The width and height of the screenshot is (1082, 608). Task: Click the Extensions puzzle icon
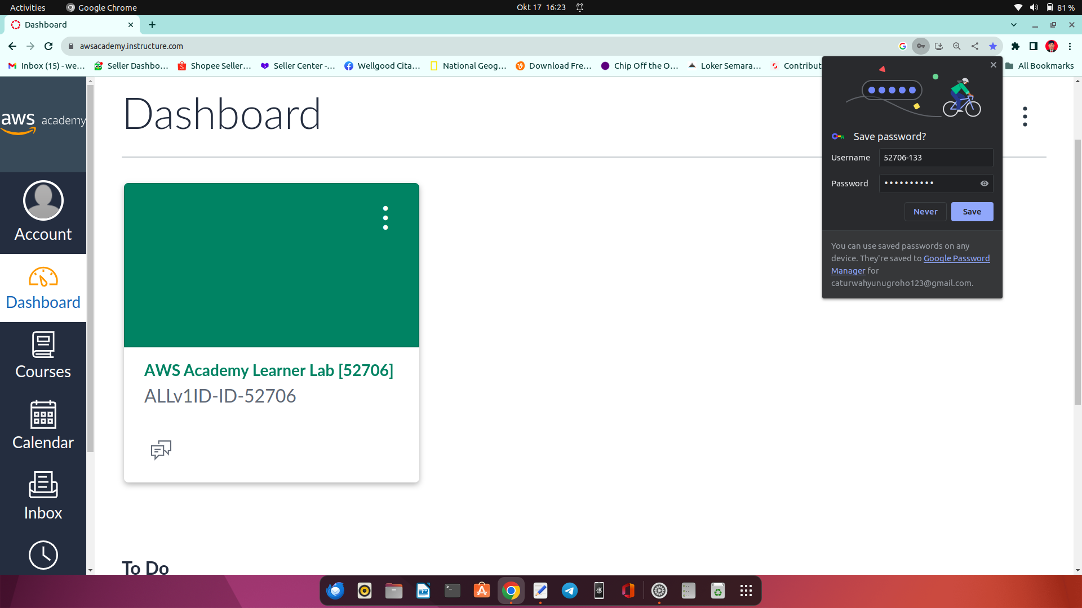1015,46
